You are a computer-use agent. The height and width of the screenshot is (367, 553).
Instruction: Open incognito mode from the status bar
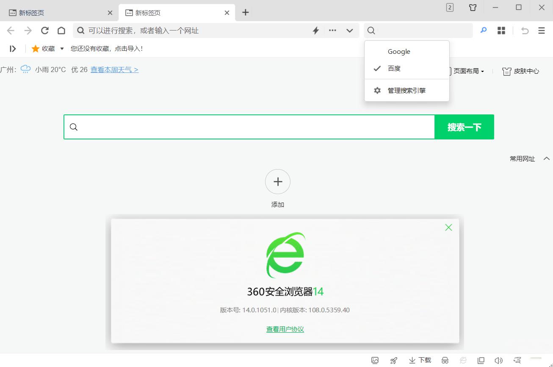tap(445, 360)
